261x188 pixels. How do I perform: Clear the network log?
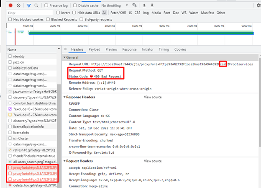(18, 5)
